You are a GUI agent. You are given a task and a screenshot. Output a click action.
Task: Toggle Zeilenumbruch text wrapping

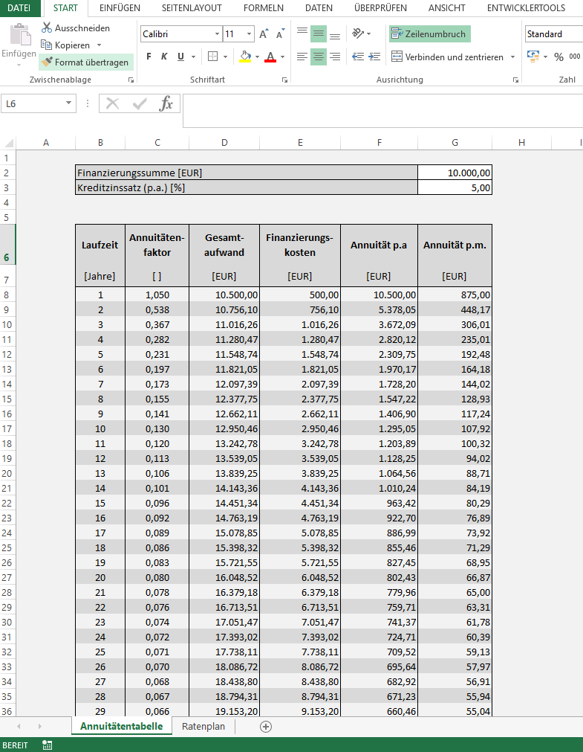429,34
